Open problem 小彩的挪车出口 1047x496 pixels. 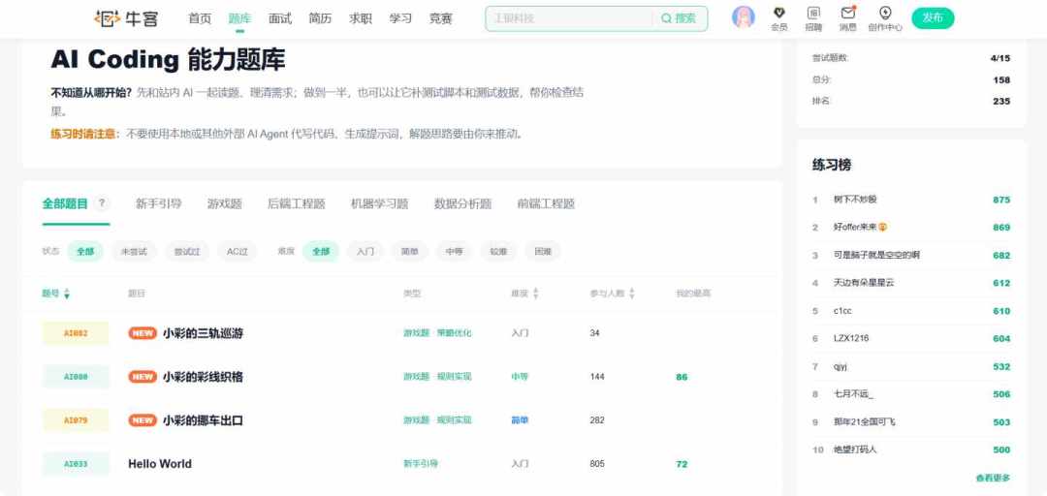[203, 420]
